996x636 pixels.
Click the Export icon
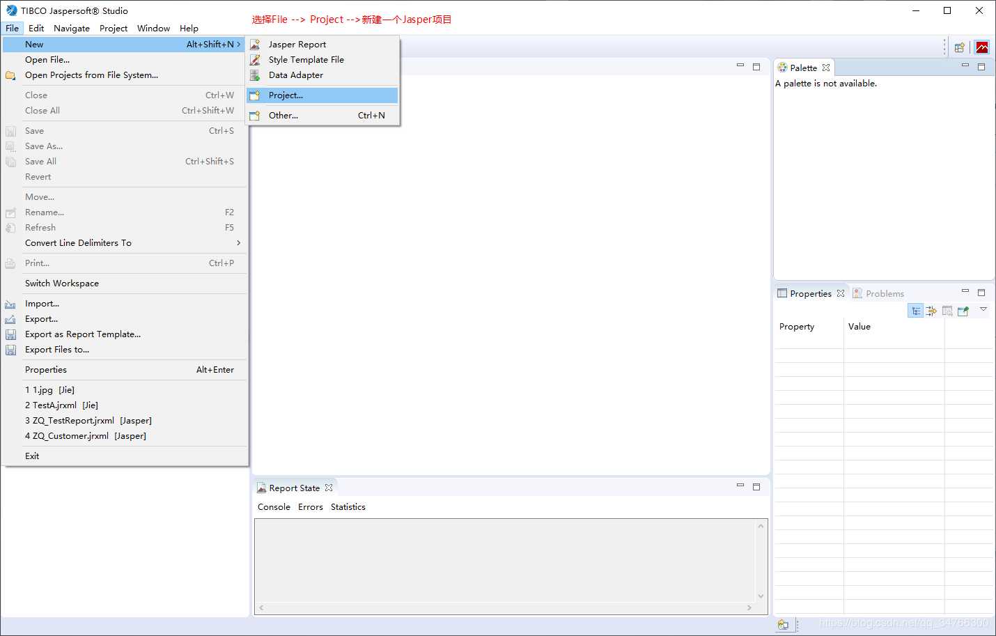pyautogui.click(x=10, y=320)
